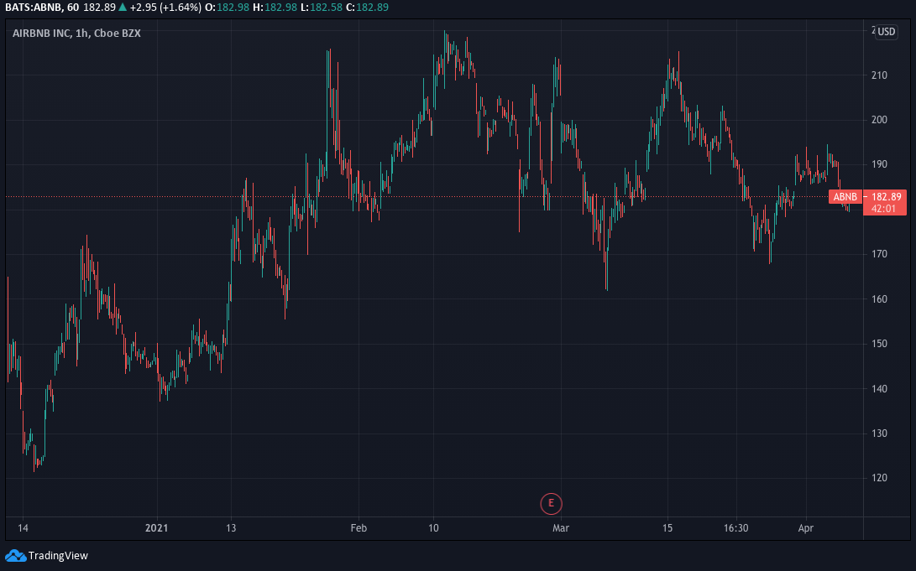Click the red dotted current price line

pyautogui.click(x=420, y=196)
